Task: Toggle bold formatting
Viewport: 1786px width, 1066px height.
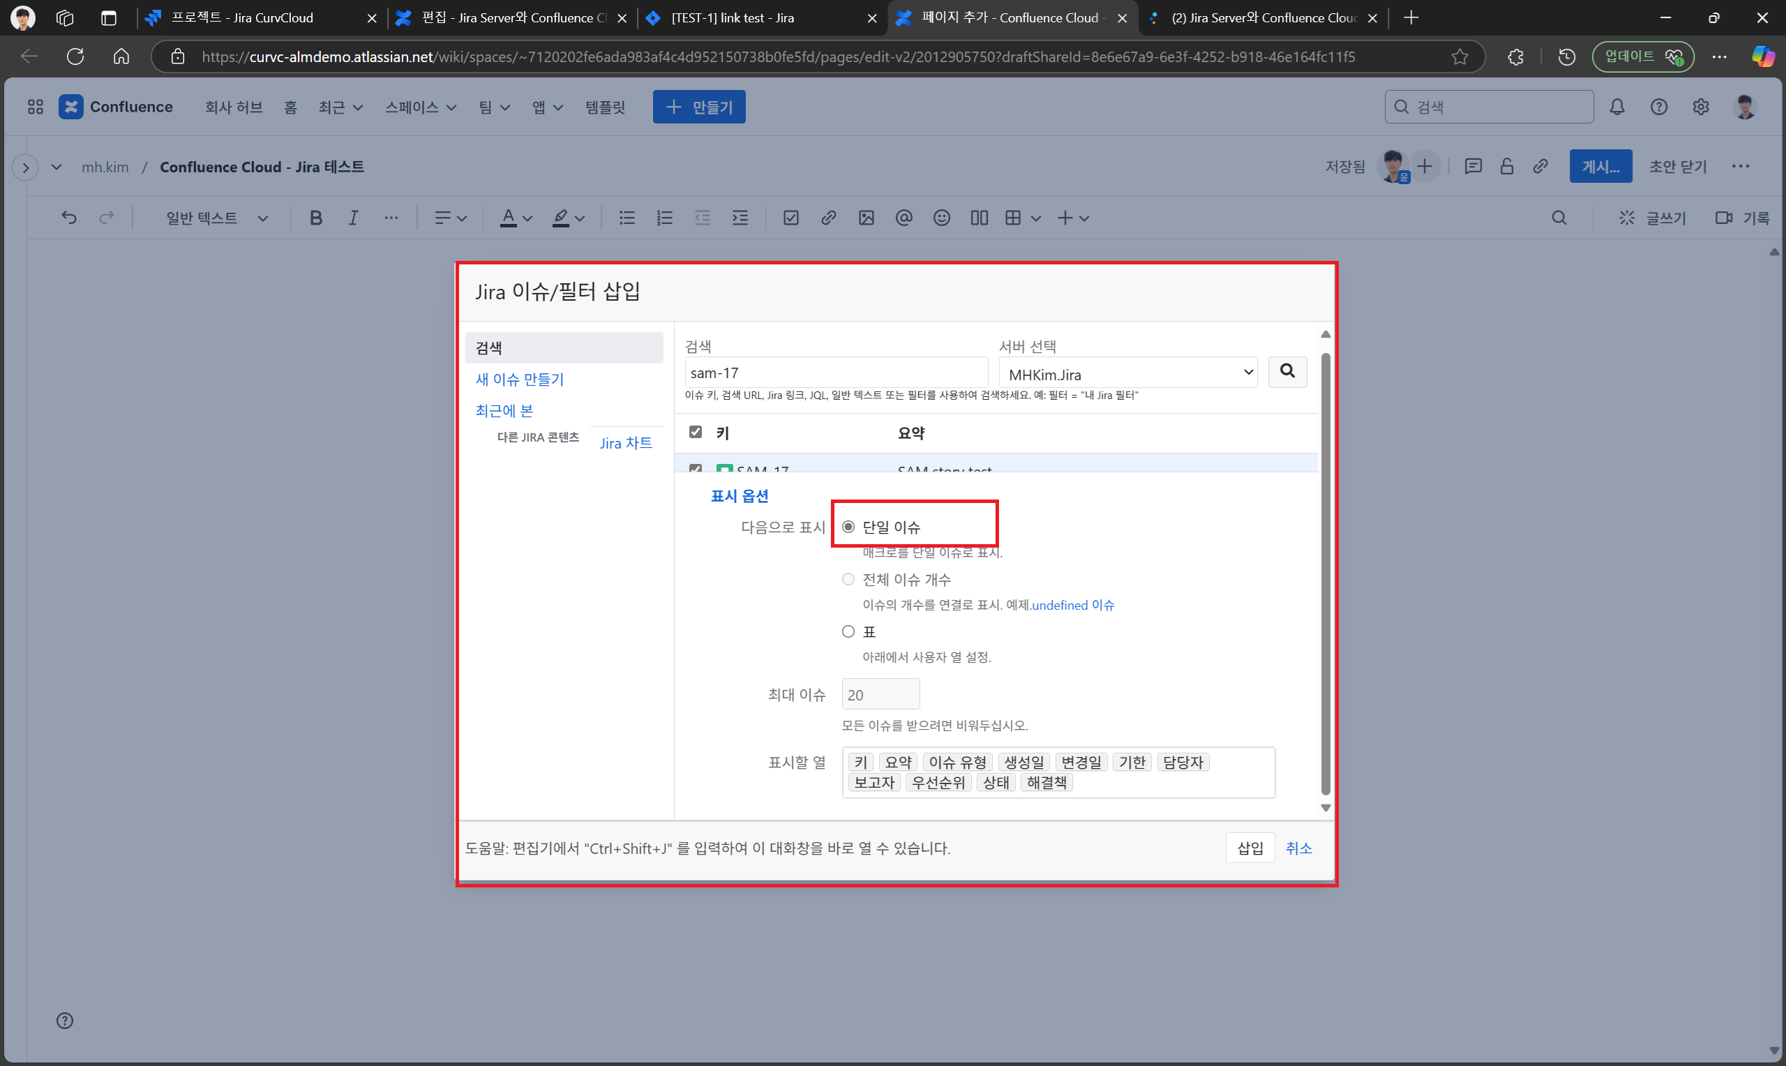Action: click(315, 218)
